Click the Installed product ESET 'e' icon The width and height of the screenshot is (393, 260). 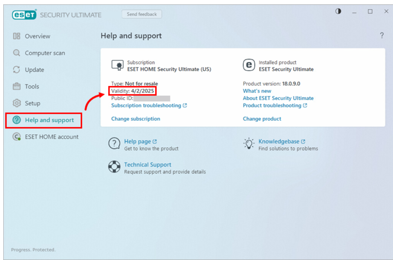point(249,65)
